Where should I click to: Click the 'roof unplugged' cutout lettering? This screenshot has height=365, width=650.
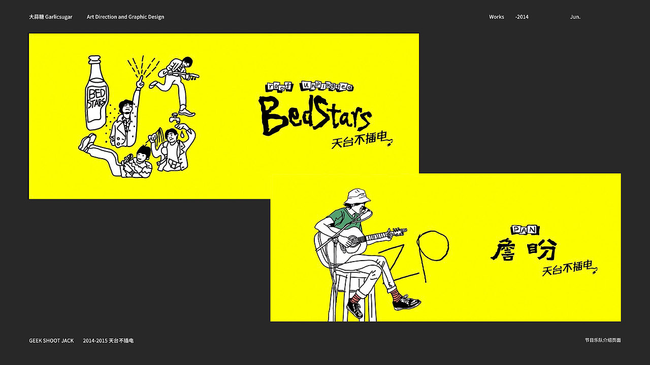tap(309, 86)
